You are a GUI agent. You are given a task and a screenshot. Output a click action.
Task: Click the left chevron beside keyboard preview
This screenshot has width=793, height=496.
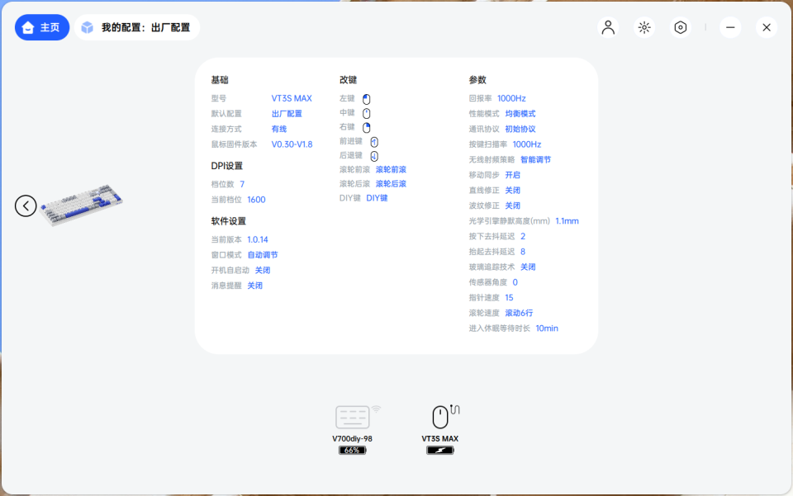pyautogui.click(x=26, y=205)
